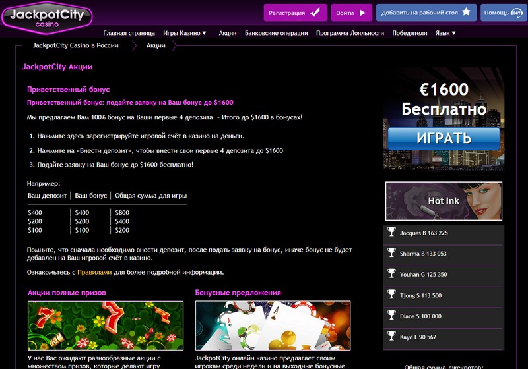Click the play arrow icon on Войти
This screenshot has height=369, width=528.
pyautogui.click(x=362, y=13)
